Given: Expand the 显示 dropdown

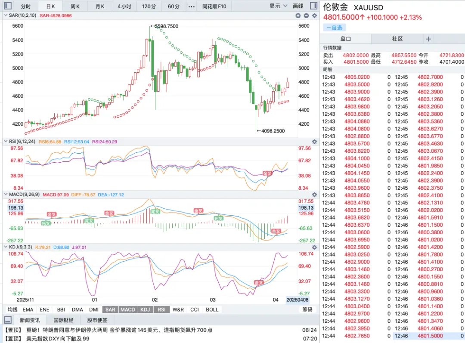Looking at the screenshot, I should point(278,6).
